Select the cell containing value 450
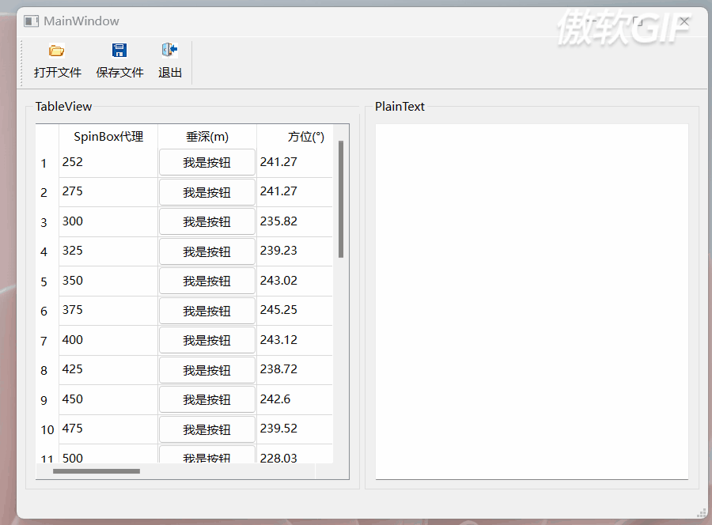The width and height of the screenshot is (712, 525). point(108,399)
